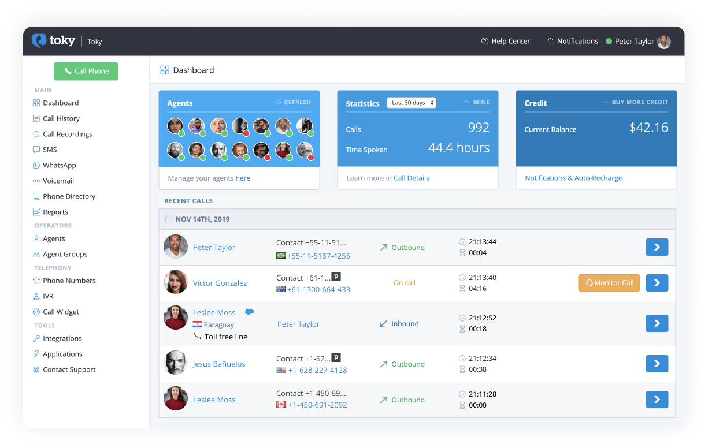
Task: Open details arrow for Peter Taylor call
Action: pyautogui.click(x=657, y=247)
